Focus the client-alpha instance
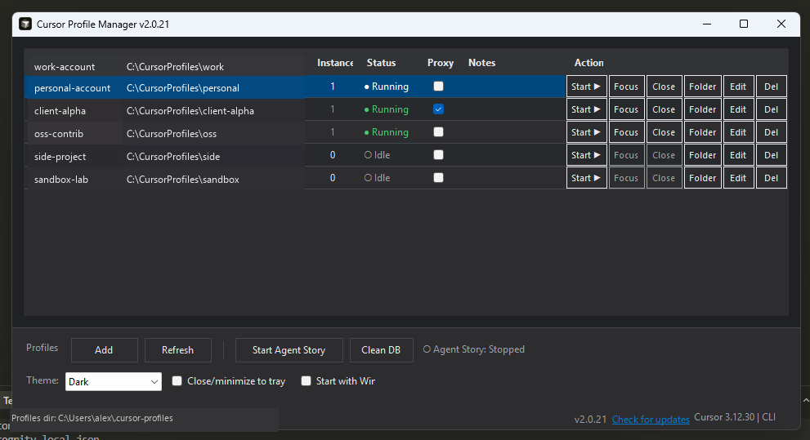The height and width of the screenshot is (440, 810). point(626,109)
